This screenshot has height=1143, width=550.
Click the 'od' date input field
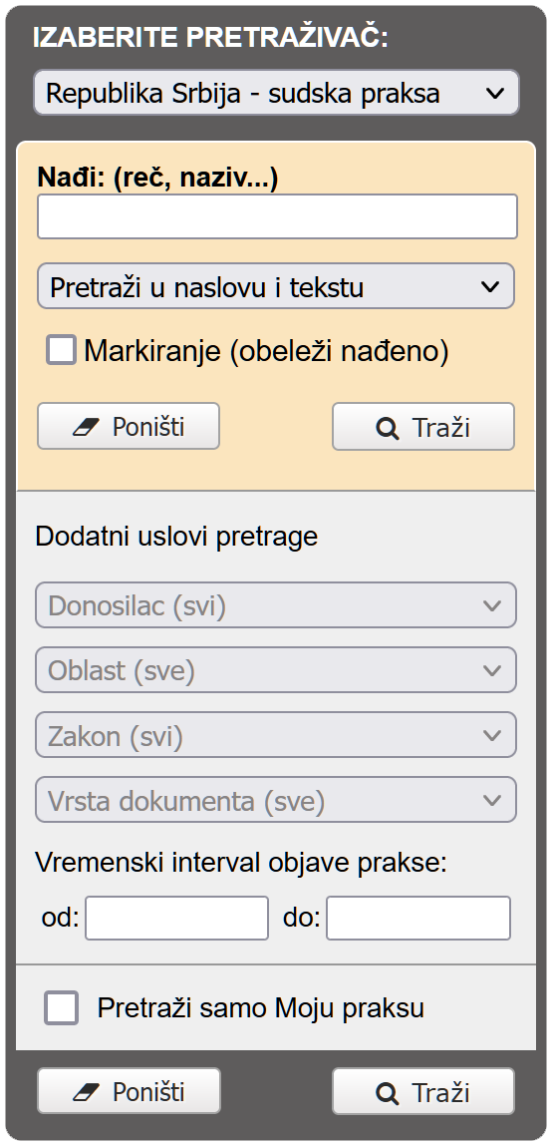177,919
